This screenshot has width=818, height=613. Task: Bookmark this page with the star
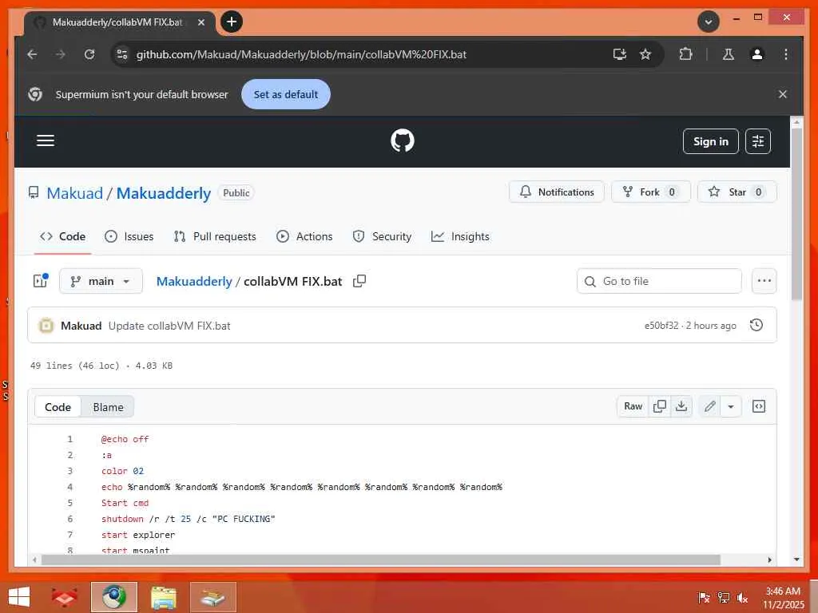[645, 54]
